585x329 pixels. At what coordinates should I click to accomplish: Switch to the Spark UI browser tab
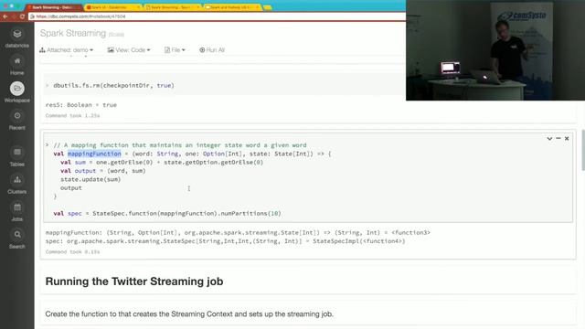click(x=112, y=7)
